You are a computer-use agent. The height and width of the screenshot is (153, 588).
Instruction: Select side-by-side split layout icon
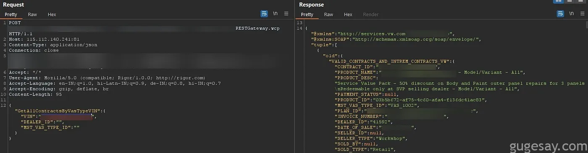point(558,1)
